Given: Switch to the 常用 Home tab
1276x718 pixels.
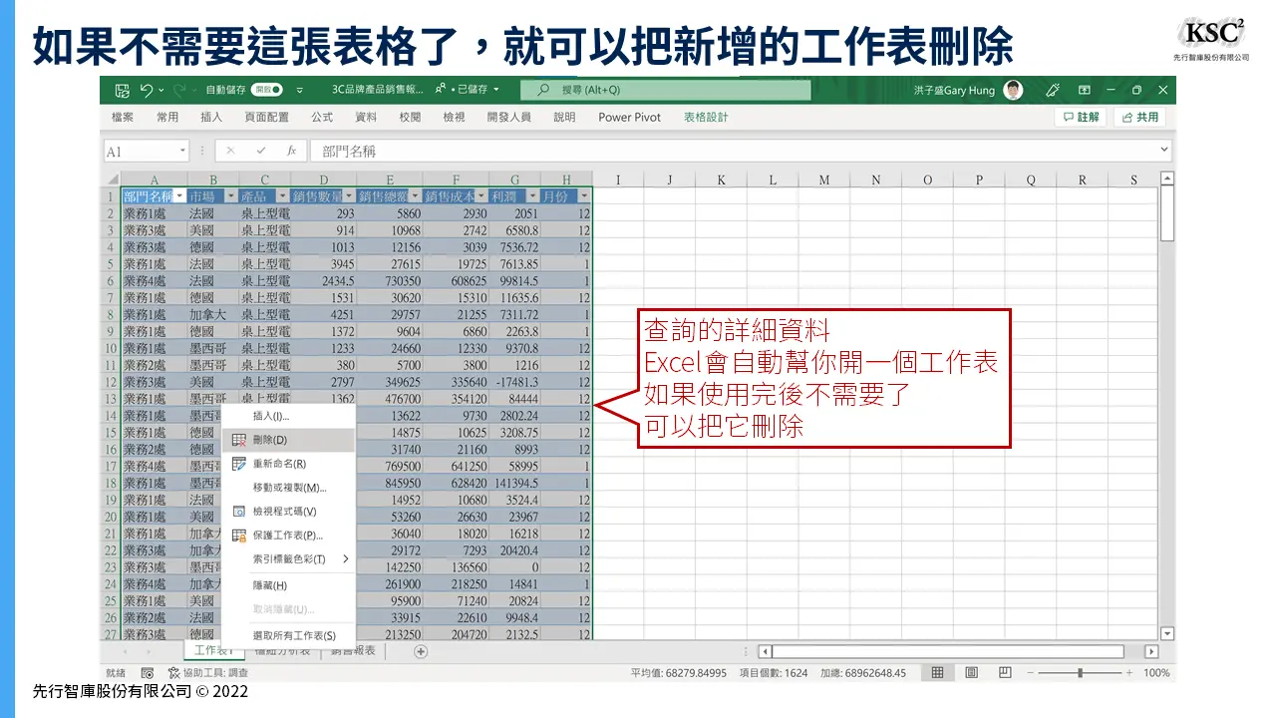Looking at the screenshot, I should (167, 117).
